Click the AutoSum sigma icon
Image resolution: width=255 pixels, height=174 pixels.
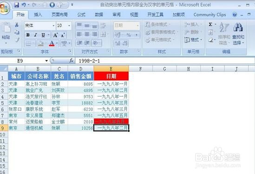[x=210, y=25]
